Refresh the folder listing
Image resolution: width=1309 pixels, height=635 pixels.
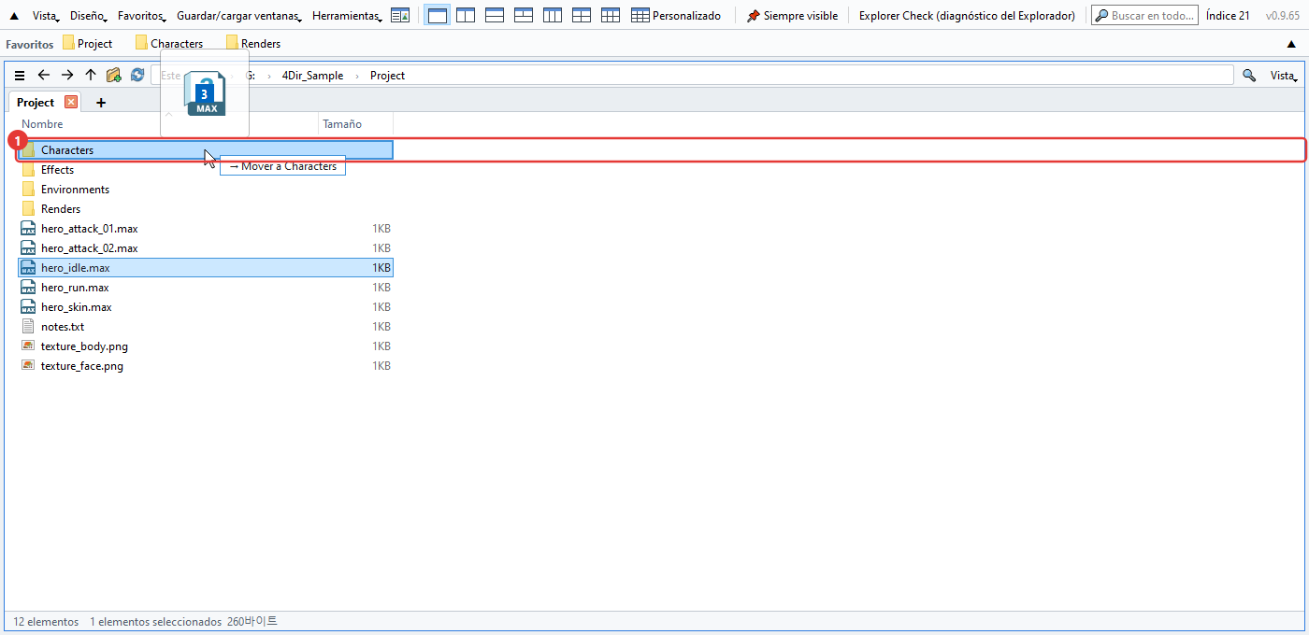[137, 76]
